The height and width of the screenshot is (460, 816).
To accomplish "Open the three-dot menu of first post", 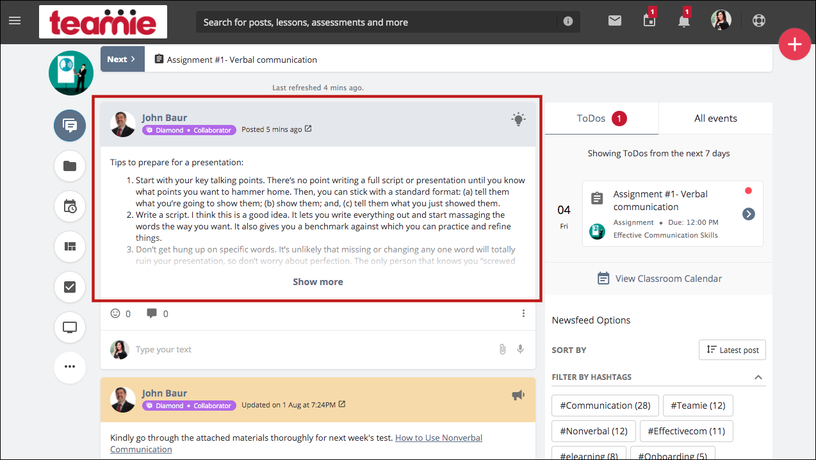I will coord(523,313).
